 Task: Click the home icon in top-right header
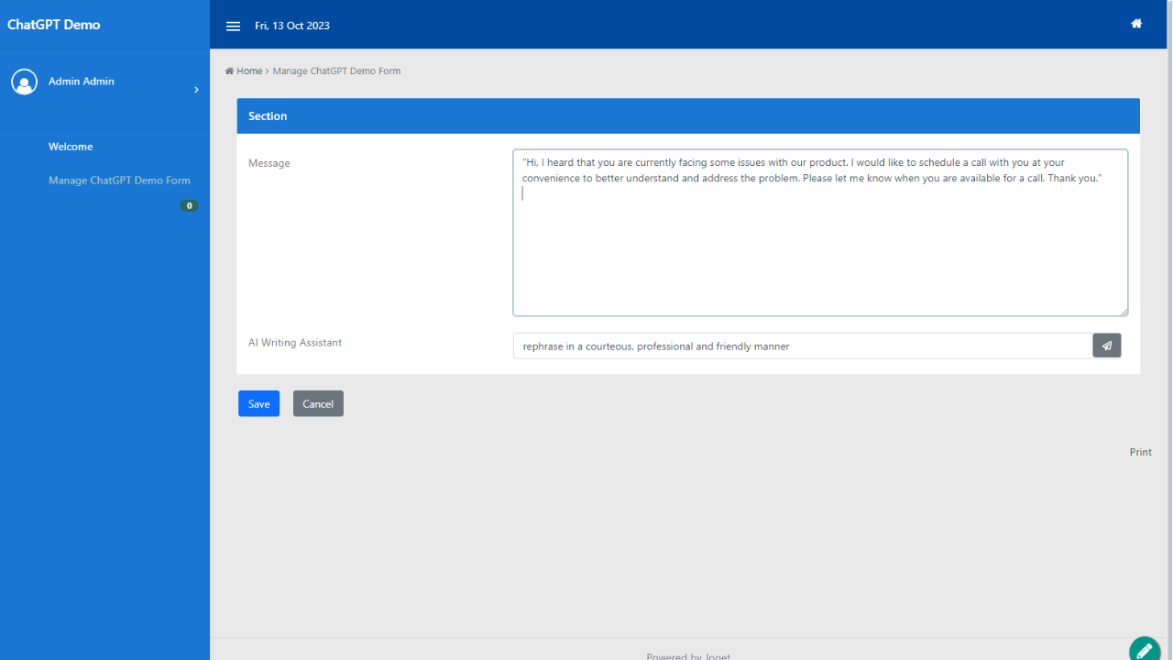pos(1136,24)
